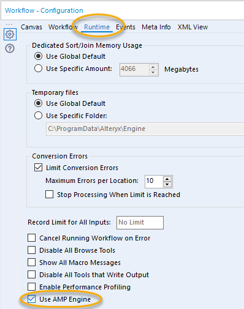Decrease memory amount with down arrow
244x309 pixels.
pyautogui.click(x=153, y=72)
